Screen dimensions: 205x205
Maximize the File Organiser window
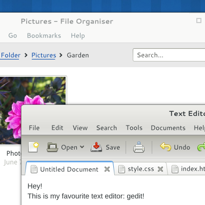point(199,20)
